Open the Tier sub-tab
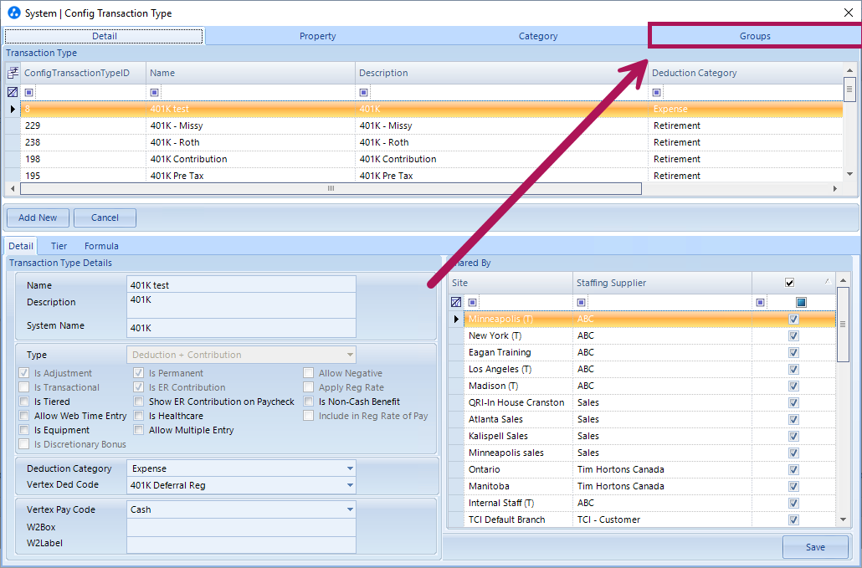The width and height of the screenshot is (862, 568). pyautogui.click(x=59, y=246)
